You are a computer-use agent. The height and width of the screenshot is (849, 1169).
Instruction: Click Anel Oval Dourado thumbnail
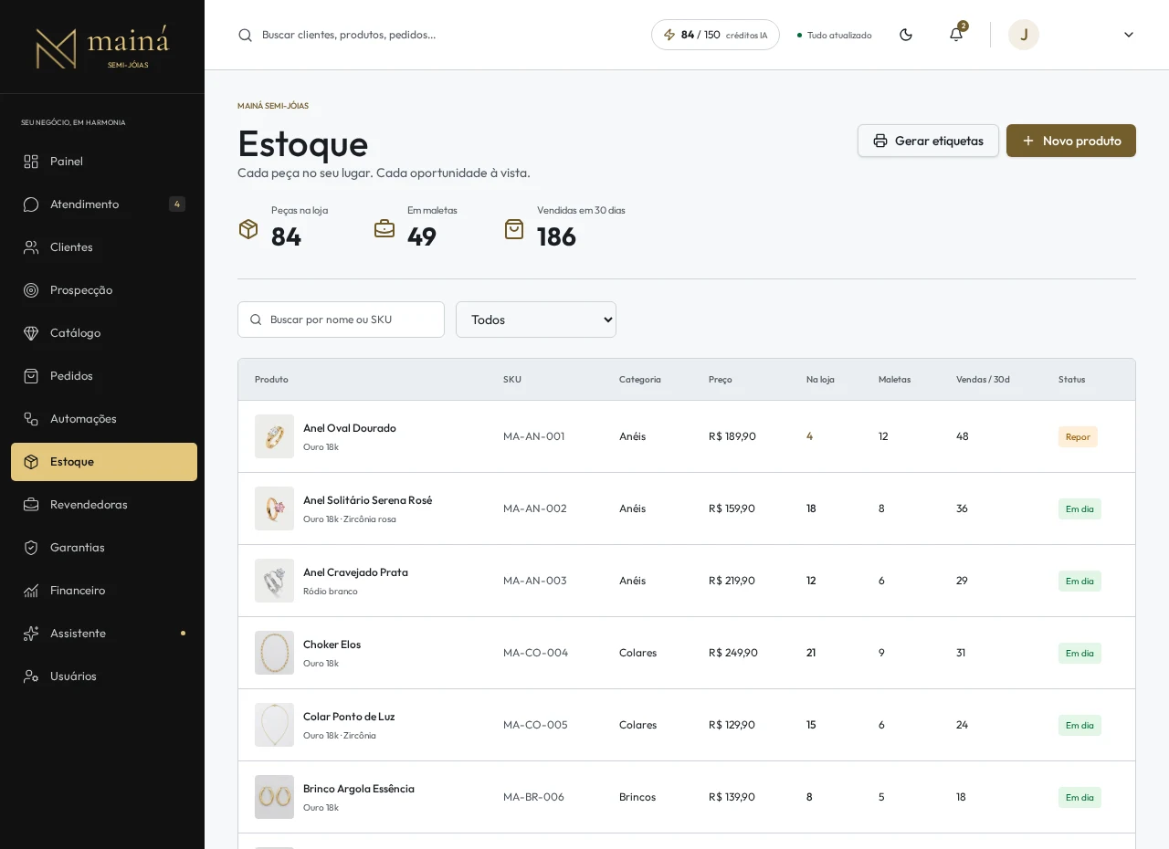pyautogui.click(x=274, y=436)
